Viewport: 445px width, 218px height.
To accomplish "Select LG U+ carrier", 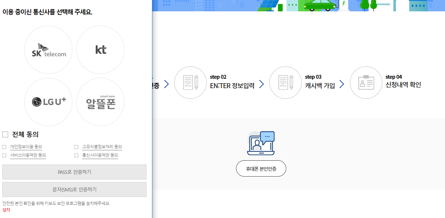I will tap(49, 102).
